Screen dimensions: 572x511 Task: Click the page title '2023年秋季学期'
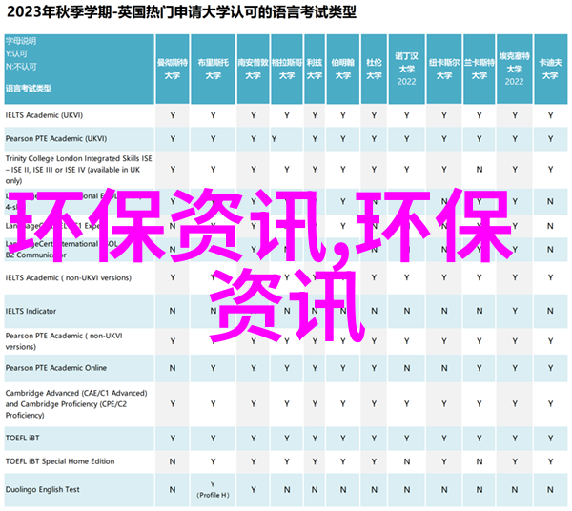59,12
